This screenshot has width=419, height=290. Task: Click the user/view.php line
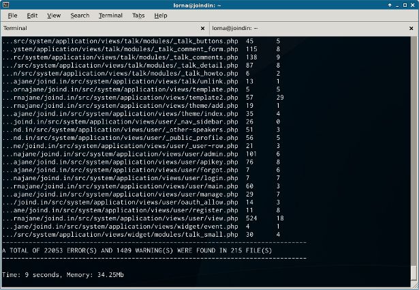point(143,218)
